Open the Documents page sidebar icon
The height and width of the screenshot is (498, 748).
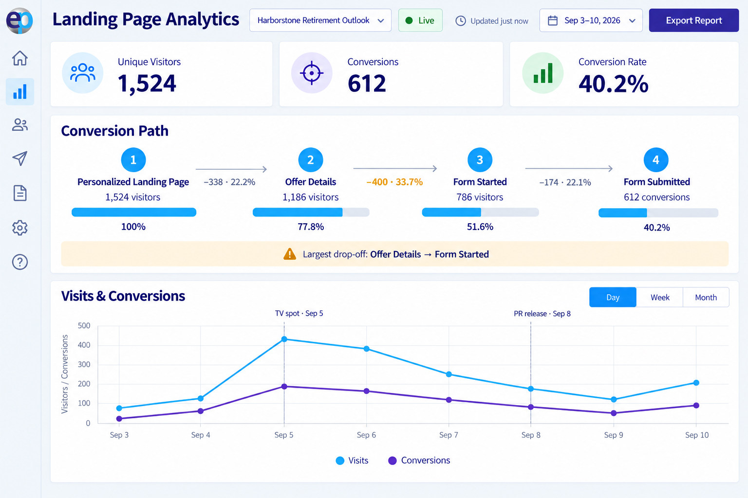20,193
